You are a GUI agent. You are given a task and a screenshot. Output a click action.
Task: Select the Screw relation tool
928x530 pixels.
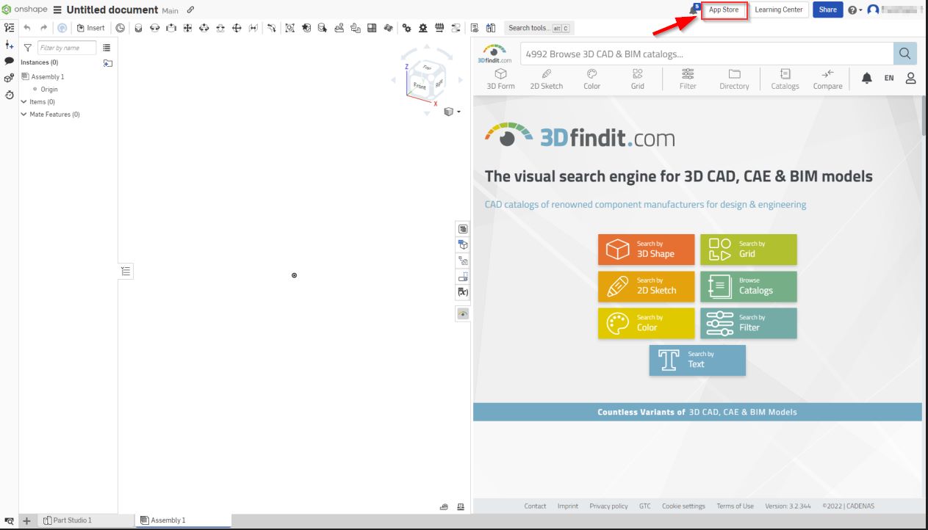coord(439,28)
